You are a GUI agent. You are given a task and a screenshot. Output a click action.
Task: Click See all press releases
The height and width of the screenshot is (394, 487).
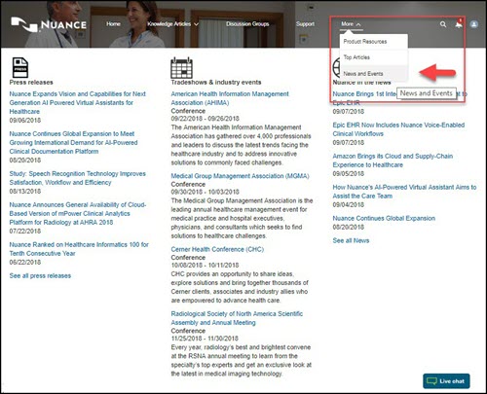tap(40, 276)
